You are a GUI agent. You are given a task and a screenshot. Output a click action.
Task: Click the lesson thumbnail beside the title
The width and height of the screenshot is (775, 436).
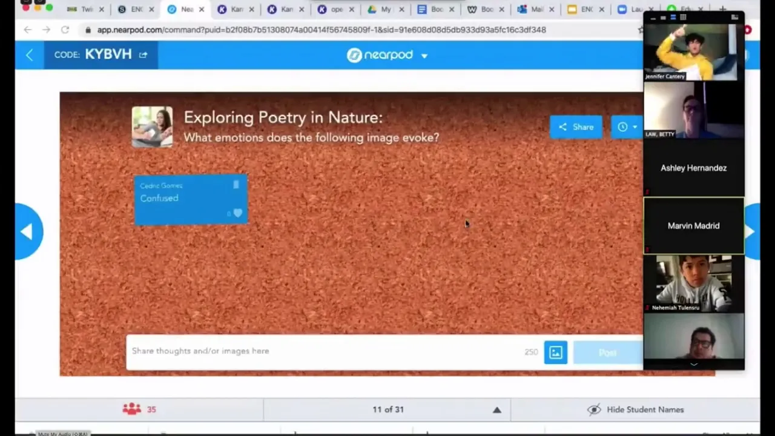pyautogui.click(x=152, y=127)
